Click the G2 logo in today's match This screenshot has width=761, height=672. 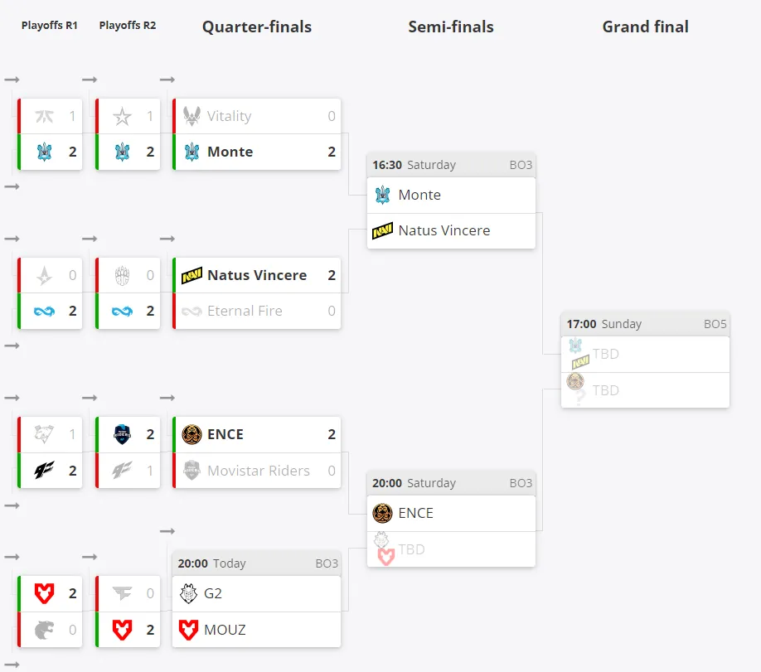pos(188,593)
